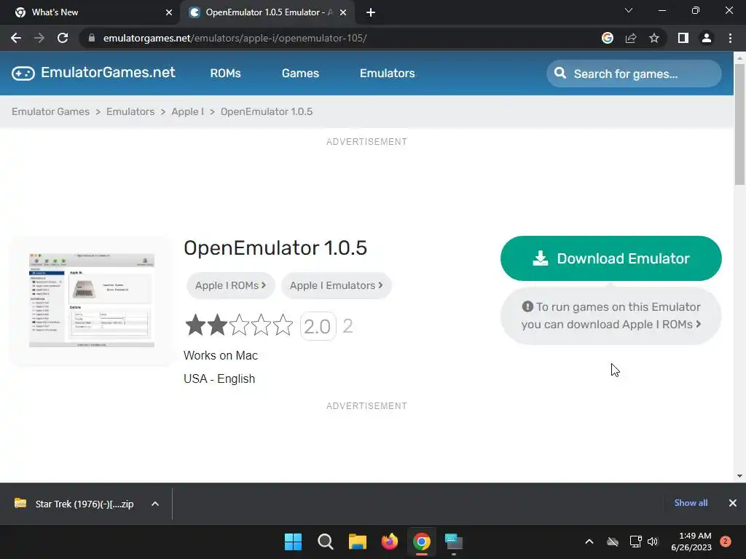This screenshot has height=559, width=746.
Task: Go to Apple I breadcrumb link
Action: 187,111
